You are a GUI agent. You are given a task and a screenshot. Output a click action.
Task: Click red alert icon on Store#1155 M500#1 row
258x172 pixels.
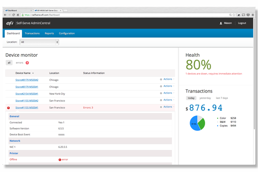pos(9,108)
